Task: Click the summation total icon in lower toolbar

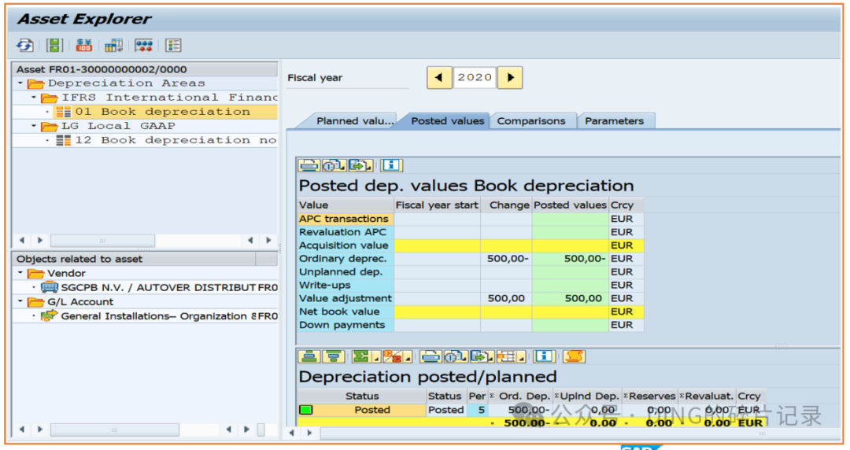Action: pyautogui.click(x=361, y=356)
